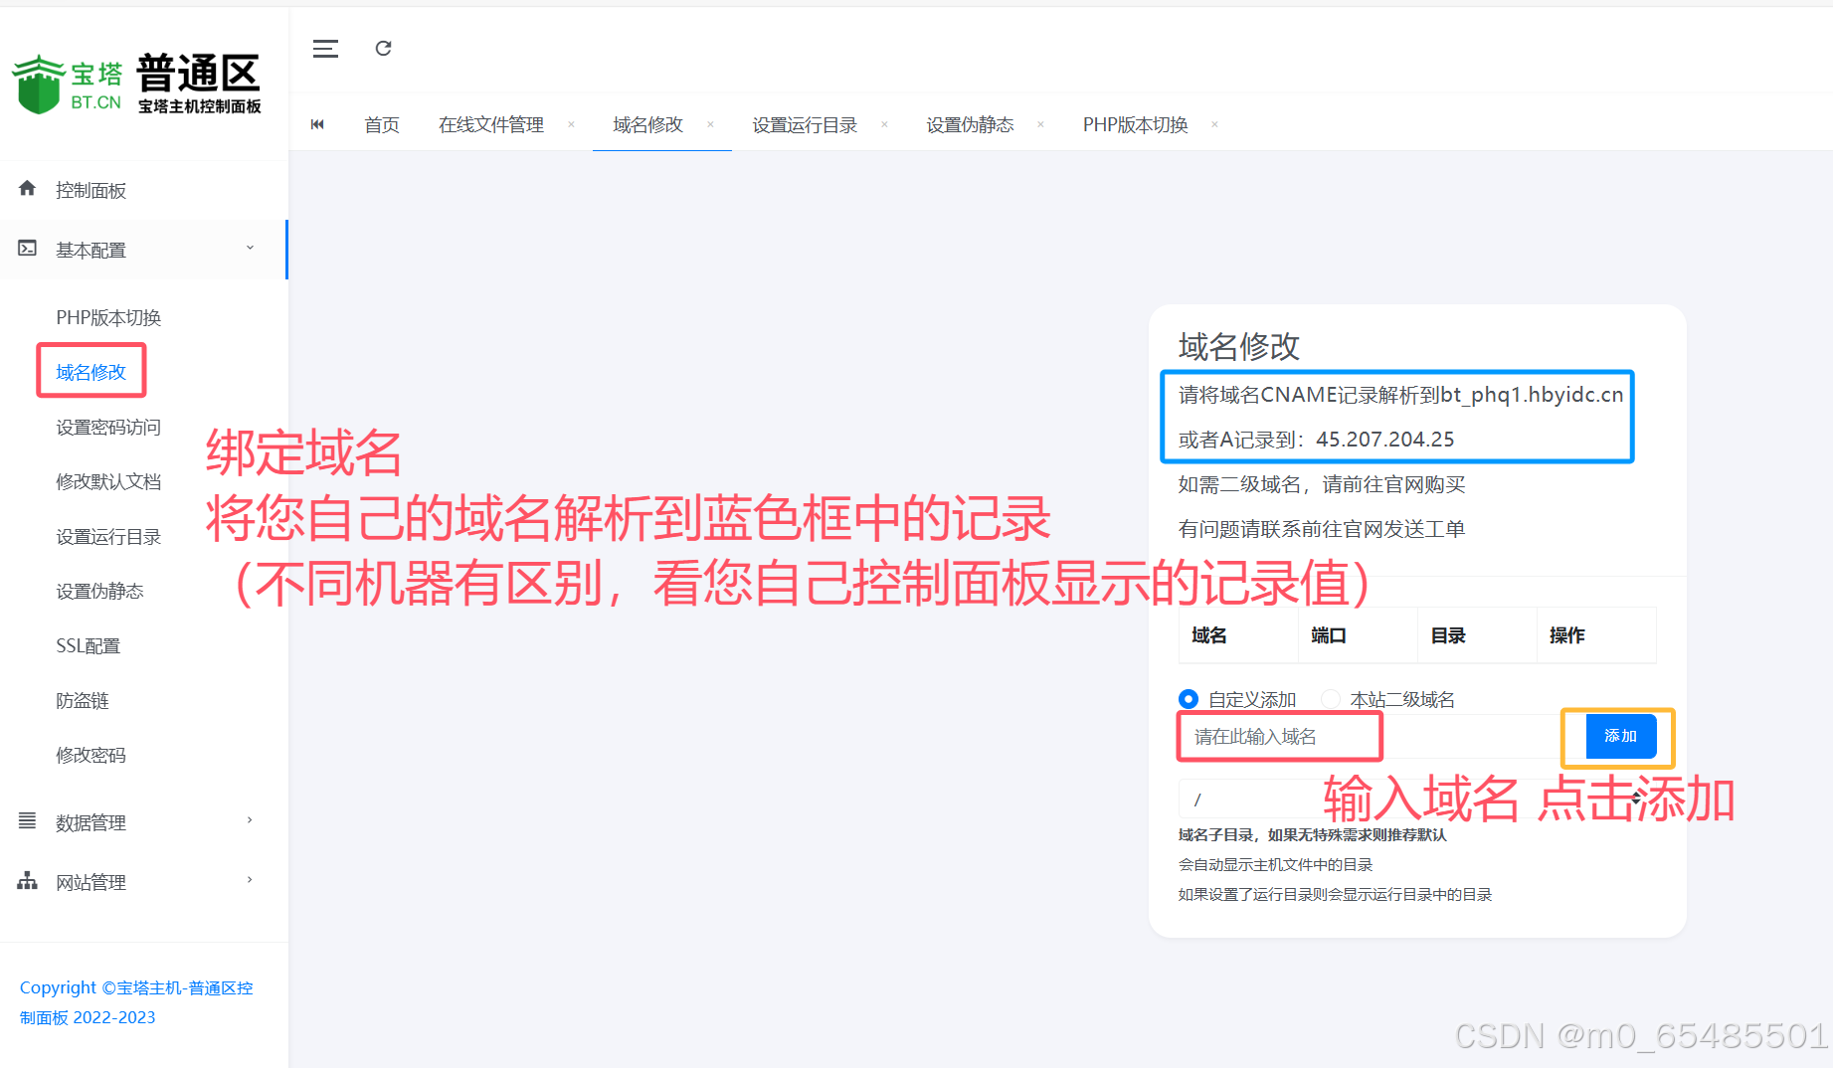
Task: Toggle the hamburger sidebar collapse icon
Action: pyautogui.click(x=325, y=49)
